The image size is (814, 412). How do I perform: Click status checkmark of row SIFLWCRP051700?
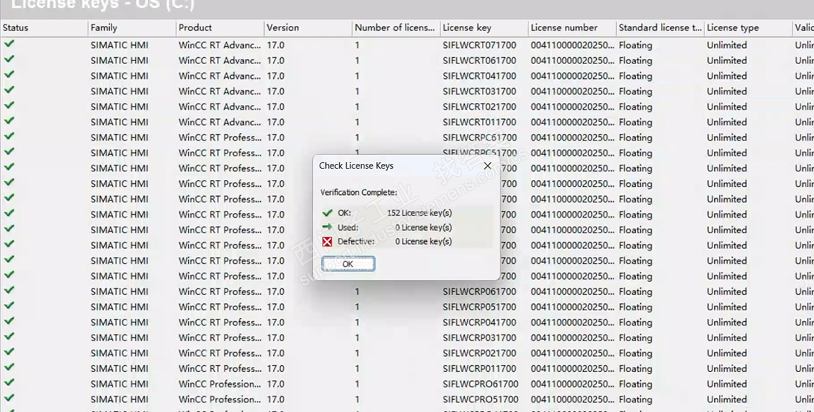point(9,306)
